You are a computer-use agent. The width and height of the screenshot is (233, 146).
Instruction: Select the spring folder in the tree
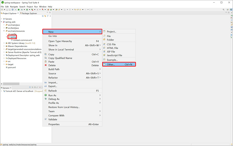point(12,37)
